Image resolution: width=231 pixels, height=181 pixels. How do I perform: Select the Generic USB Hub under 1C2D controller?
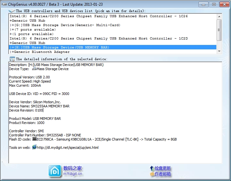[113, 43]
